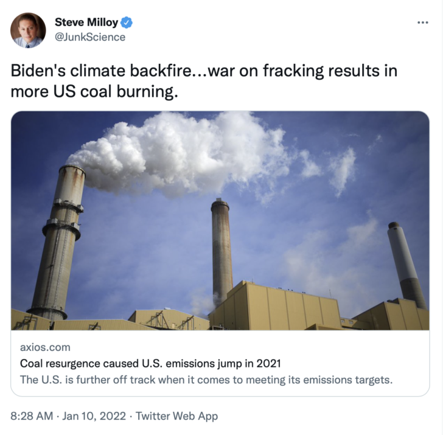The image size is (443, 435).
Task: Open the "Coal resurgence caused U.S. emissions" headline
Action: coord(150,363)
